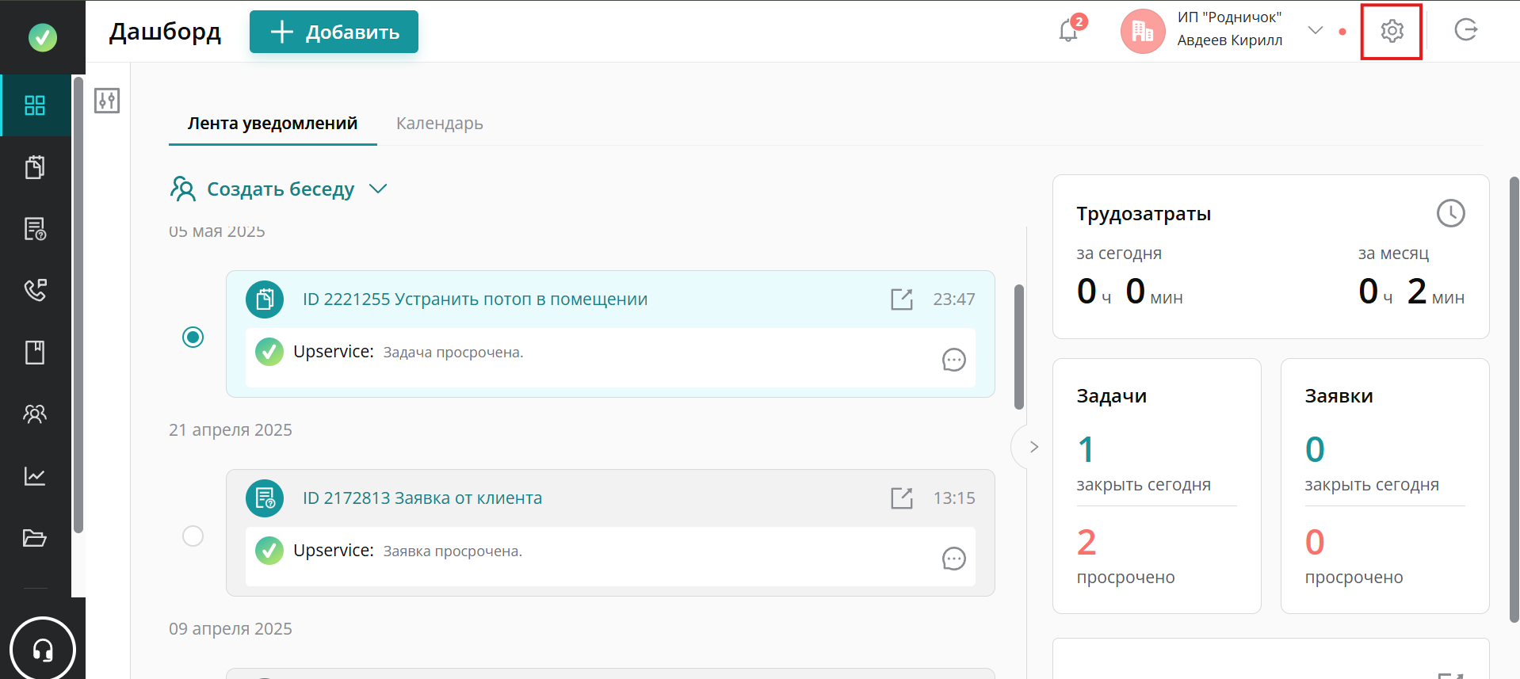Screen dimensions: 1520x679
Task: Open the headset support chat button
Action: [x=43, y=650]
